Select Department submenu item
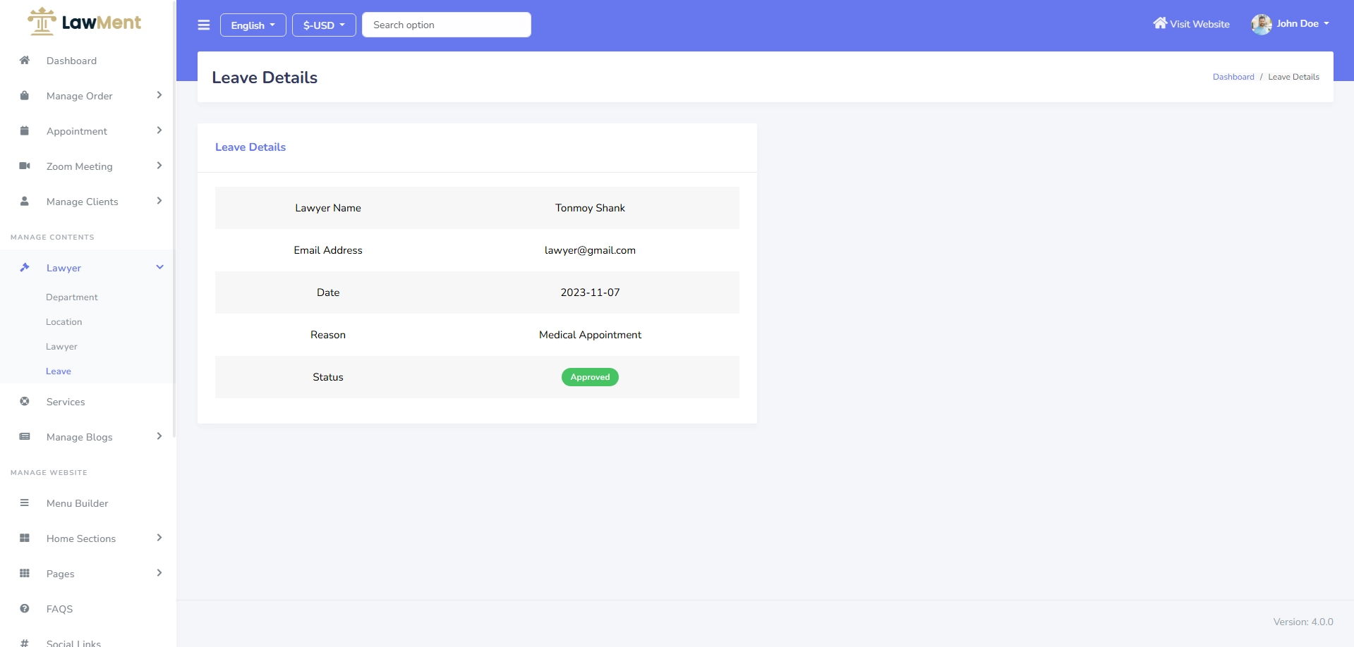The height and width of the screenshot is (647, 1354). 72,297
